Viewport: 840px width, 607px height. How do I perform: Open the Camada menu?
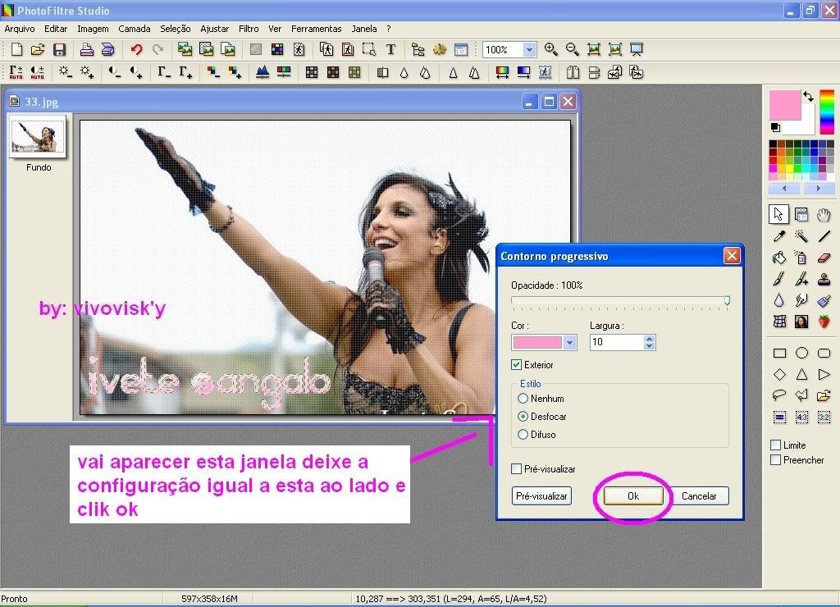pos(134,29)
